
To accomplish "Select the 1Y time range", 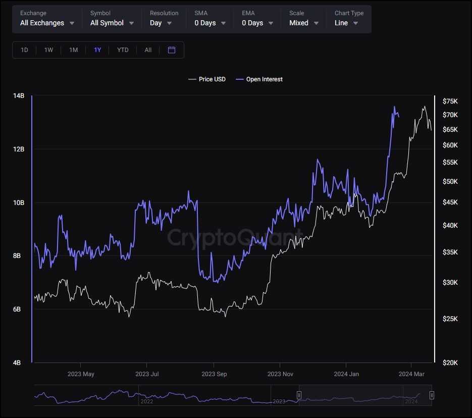I will point(97,50).
